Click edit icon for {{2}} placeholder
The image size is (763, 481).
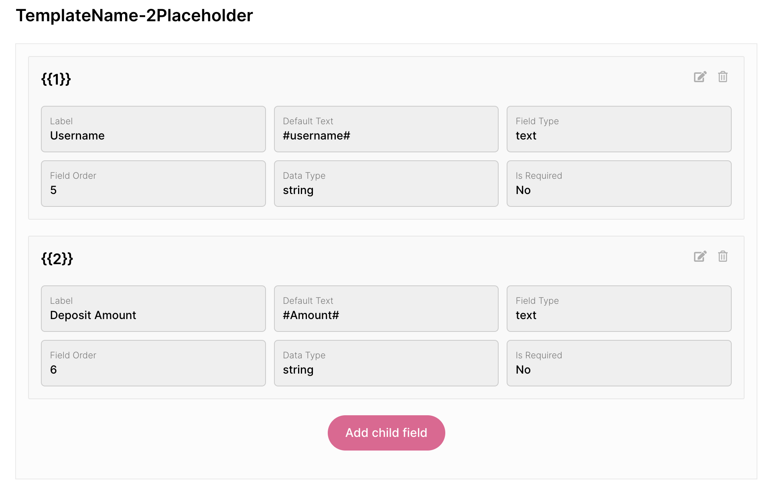(x=700, y=257)
